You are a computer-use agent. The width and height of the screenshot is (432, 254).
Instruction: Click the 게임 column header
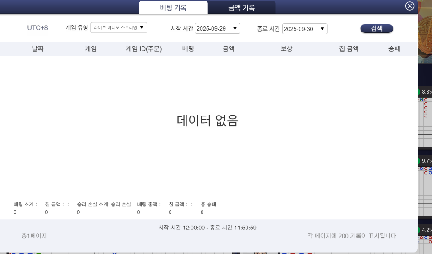click(91, 49)
